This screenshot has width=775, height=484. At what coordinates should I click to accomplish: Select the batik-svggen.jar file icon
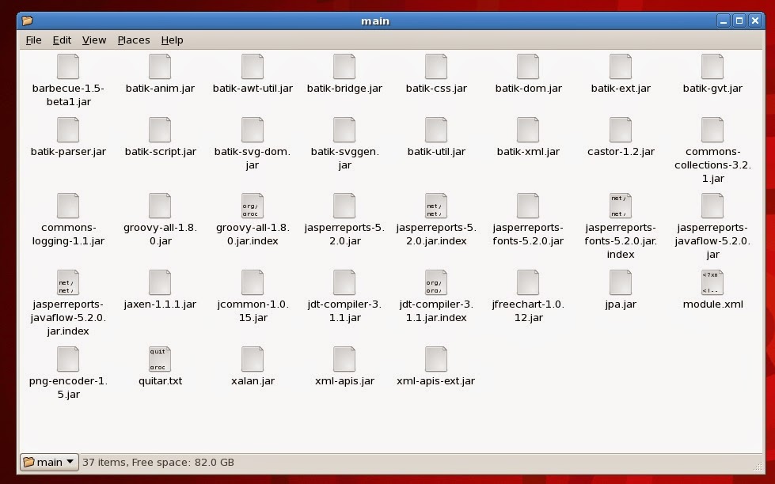(x=344, y=130)
